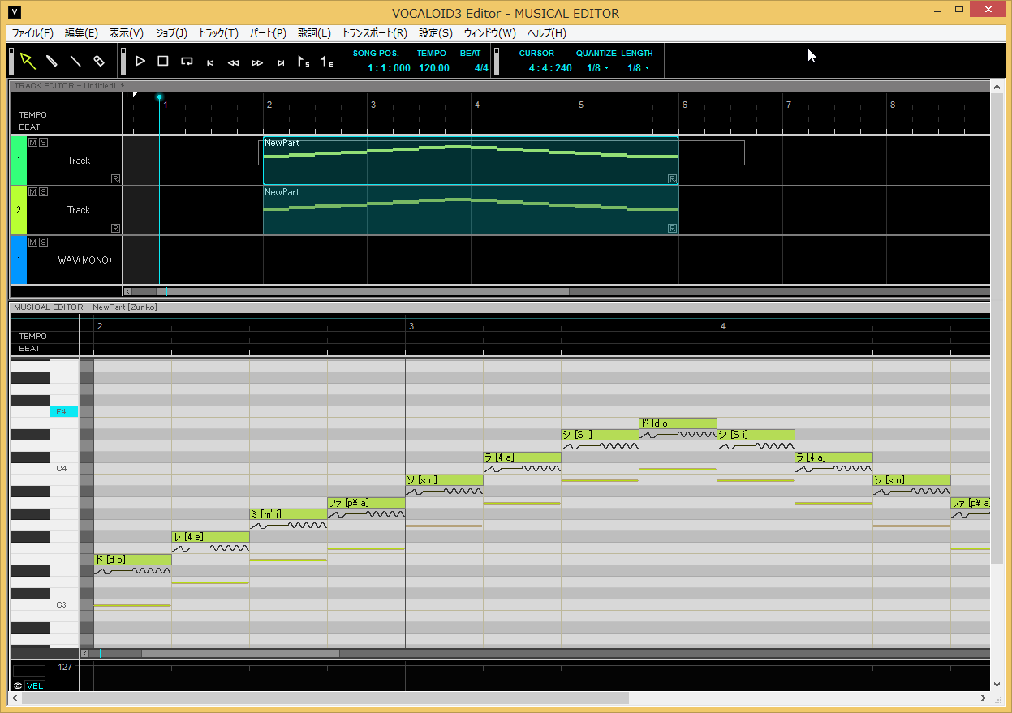Viewport: 1012px width, 713px height.
Task: Click the green color strip of Track 1
Action: click(x=19, y=161)
